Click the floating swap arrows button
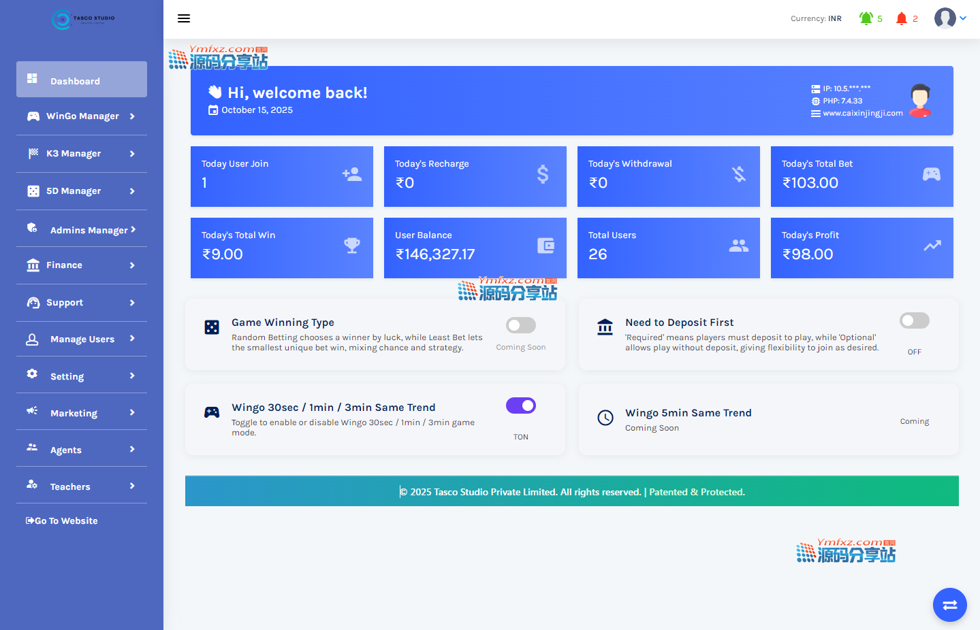 tap(949, 605)
